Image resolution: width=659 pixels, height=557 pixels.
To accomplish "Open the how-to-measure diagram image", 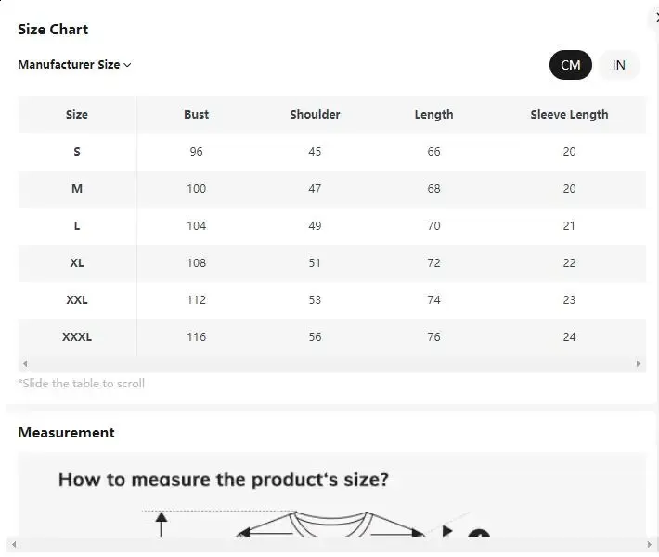I will (x=331, y=500).
